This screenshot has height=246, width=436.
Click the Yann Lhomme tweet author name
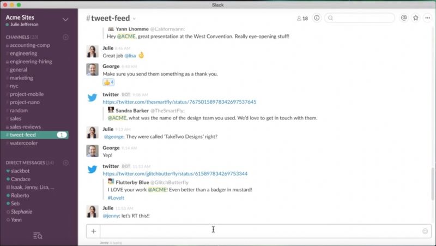(132, 29)
